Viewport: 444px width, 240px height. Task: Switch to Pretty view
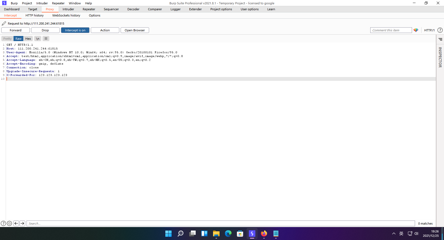tap(7, 39)
